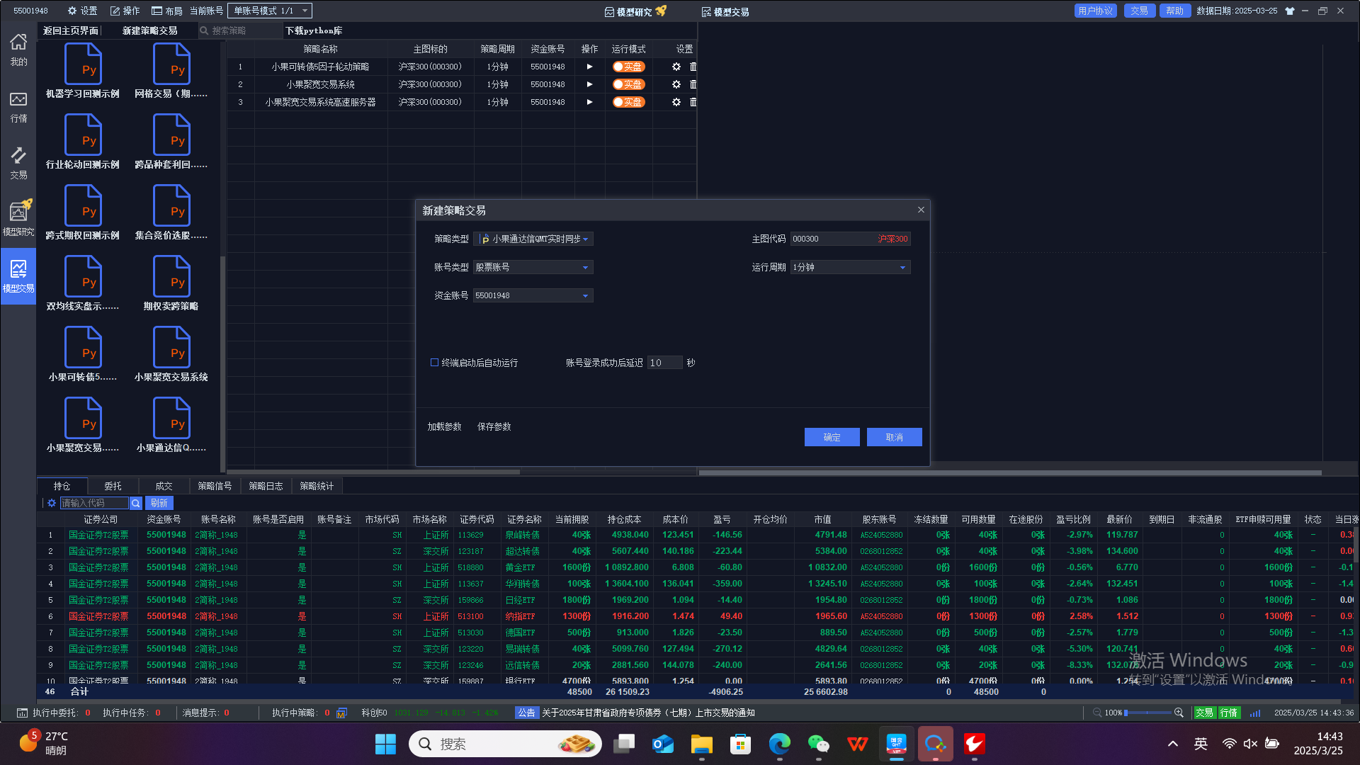Click the 交易 sidebar icon
Screen dimensions: 1360x765
[18, 162]
